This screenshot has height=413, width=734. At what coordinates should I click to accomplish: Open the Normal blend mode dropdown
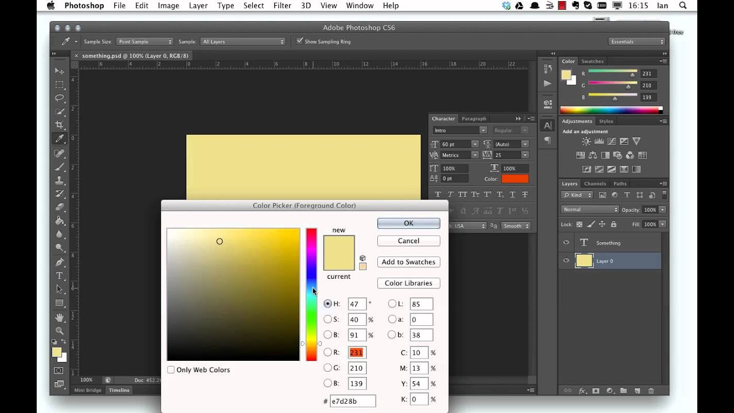(x=590, y=209)
